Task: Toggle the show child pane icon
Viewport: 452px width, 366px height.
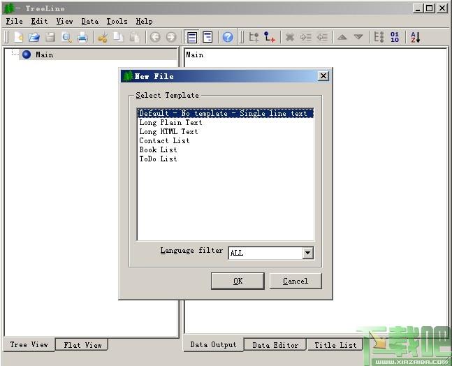Action: (192, 37)
